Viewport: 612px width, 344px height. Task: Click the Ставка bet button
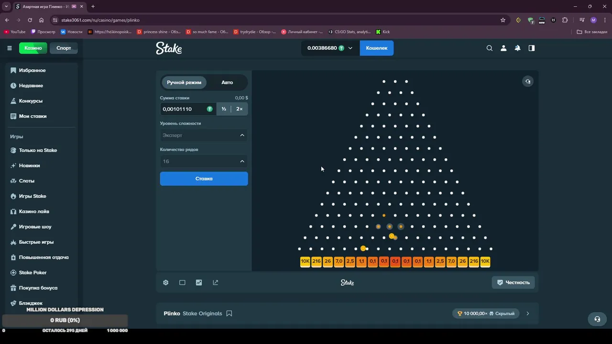click(x=204, y=179)
